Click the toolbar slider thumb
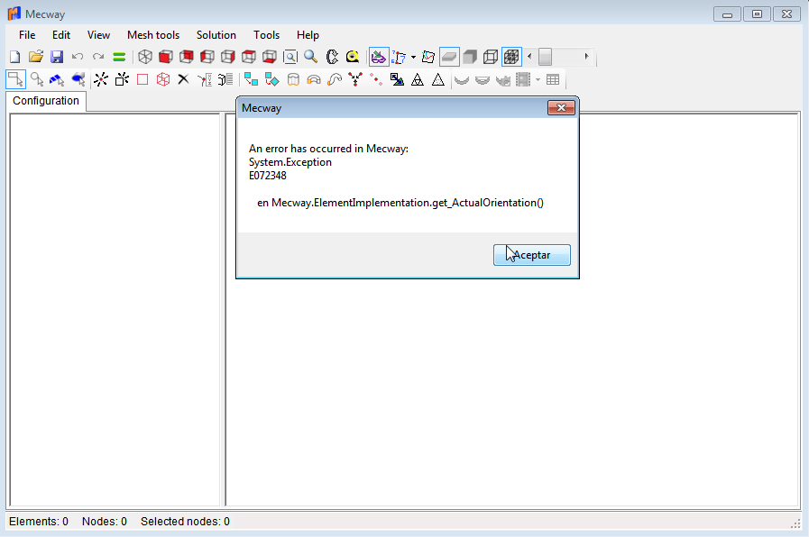 point(546,57)
